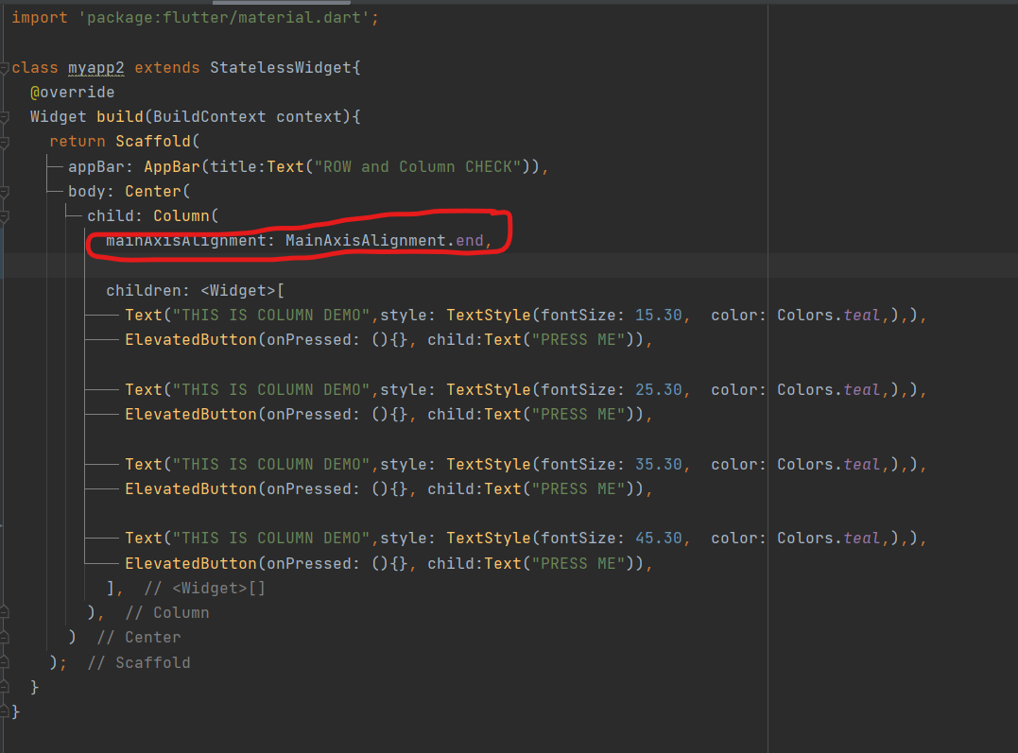Click the horizontal scrollbar thumb at the editor top
Screen dimensions: 1018x753
tap(281, 2)
